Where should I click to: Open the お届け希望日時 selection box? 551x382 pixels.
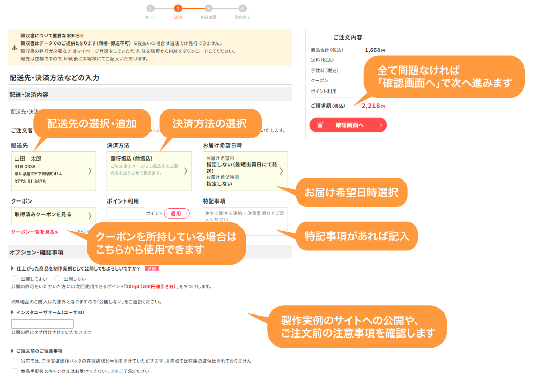(x=245, y=171)
